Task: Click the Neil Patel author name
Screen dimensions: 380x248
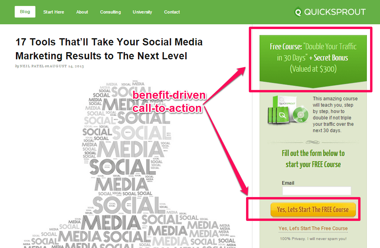Action: [31, 66]
